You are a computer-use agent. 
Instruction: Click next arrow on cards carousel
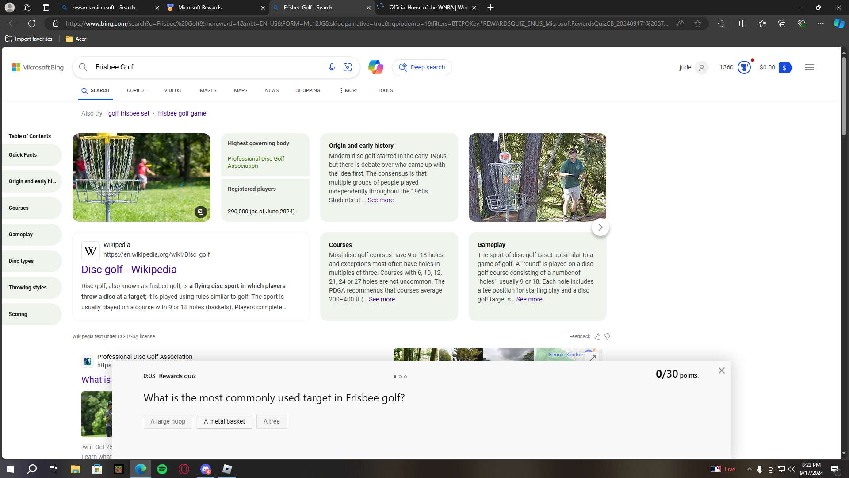[x=600, y=227]
